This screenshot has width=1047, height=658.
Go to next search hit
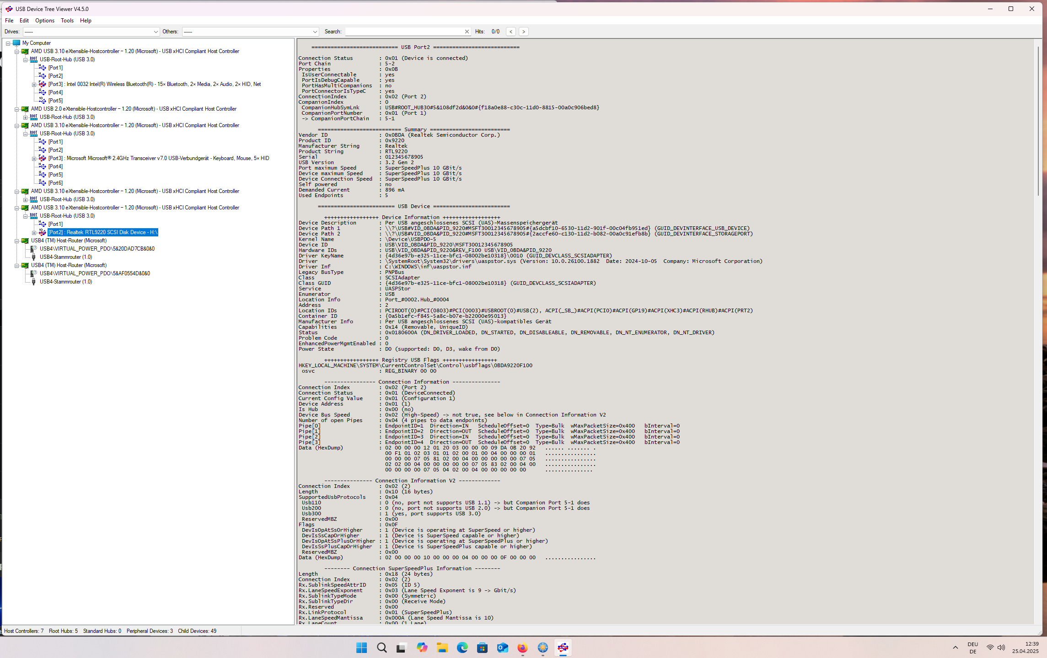click(x=523, y=32)
